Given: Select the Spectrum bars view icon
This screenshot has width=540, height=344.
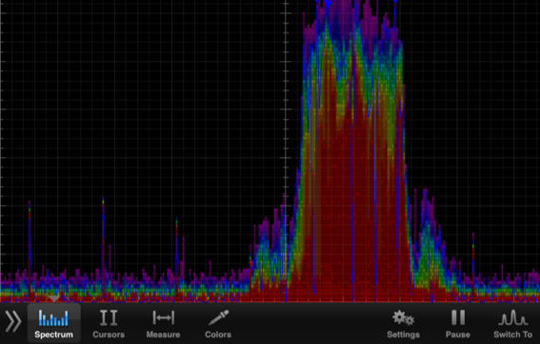Looking at the screenshot, I should tap(53, 317).
